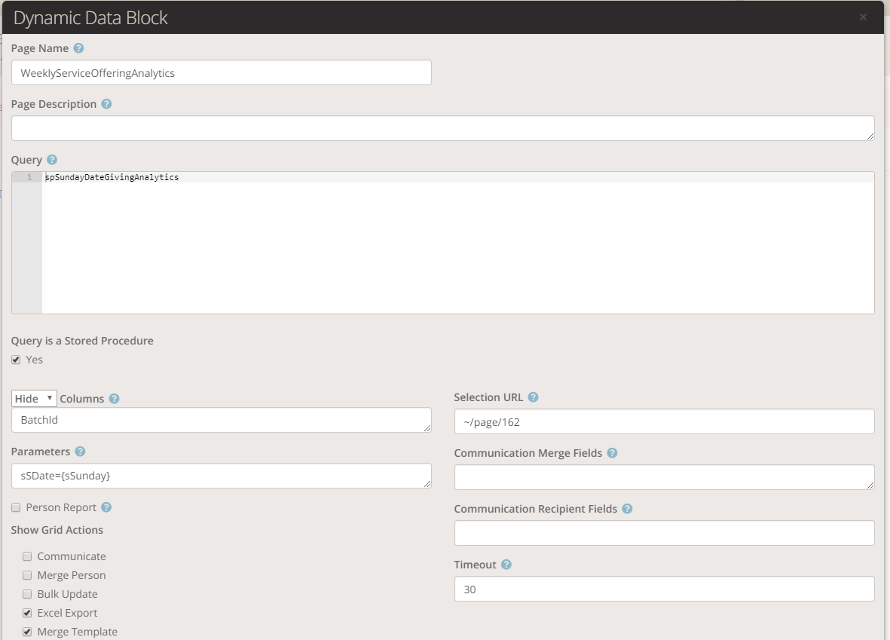The height and width of the screenshot is (640, 890).
Task: Show help for Communication Merge Fields
Action: pyautogui.click(x=612, y=453)
